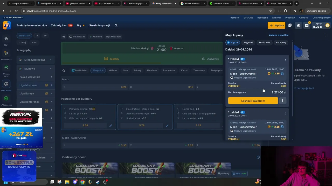Open Pełna oferta in the sidebar

[x=6, y=53]
